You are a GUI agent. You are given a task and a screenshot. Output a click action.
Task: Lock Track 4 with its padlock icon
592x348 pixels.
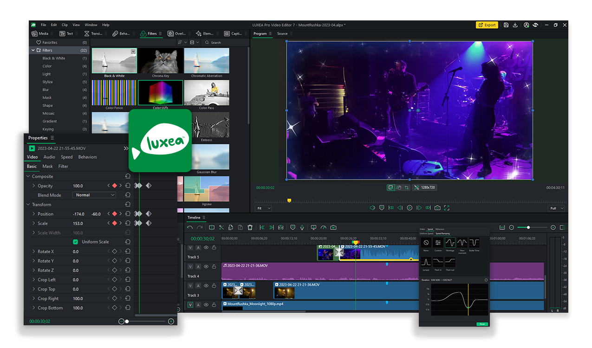[x=214, y=266]
